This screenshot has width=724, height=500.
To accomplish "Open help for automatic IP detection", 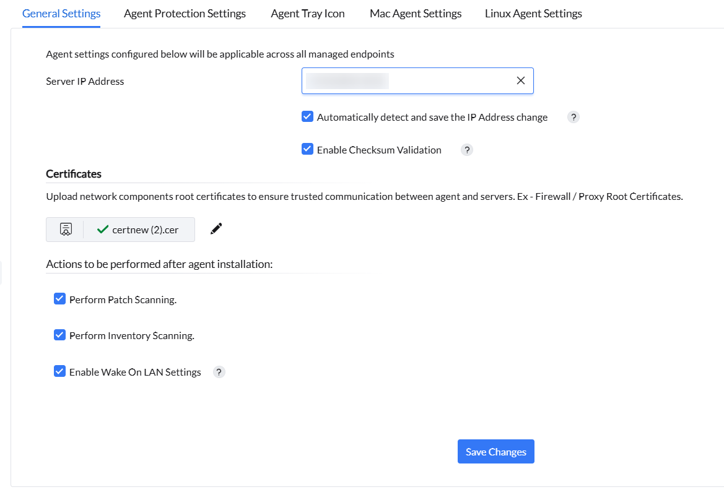I will coord(574,117).
